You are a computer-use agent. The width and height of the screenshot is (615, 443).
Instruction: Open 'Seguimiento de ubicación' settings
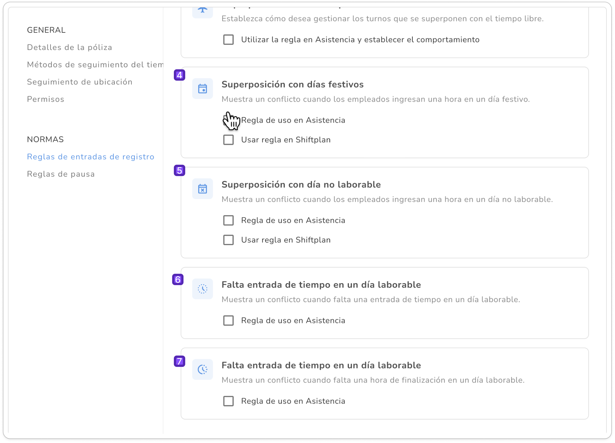[x=80, y=82]
